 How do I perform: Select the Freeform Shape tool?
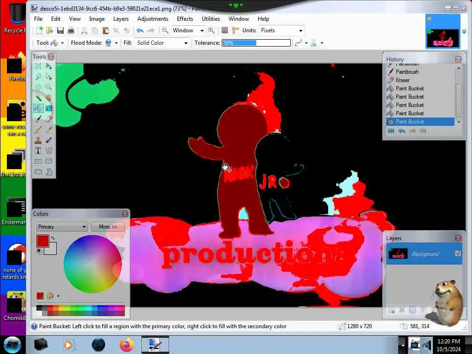pos(49,172)
